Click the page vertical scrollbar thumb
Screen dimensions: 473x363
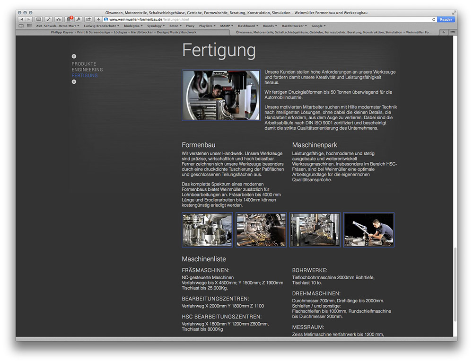[x=455, y=284]
